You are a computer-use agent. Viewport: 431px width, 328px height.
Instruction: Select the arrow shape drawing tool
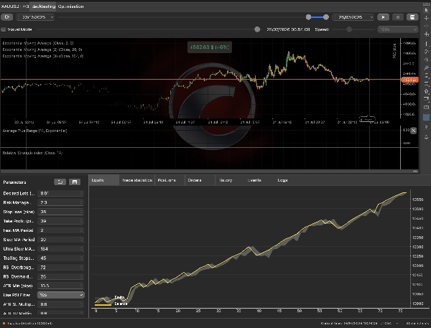click(426, 91)
